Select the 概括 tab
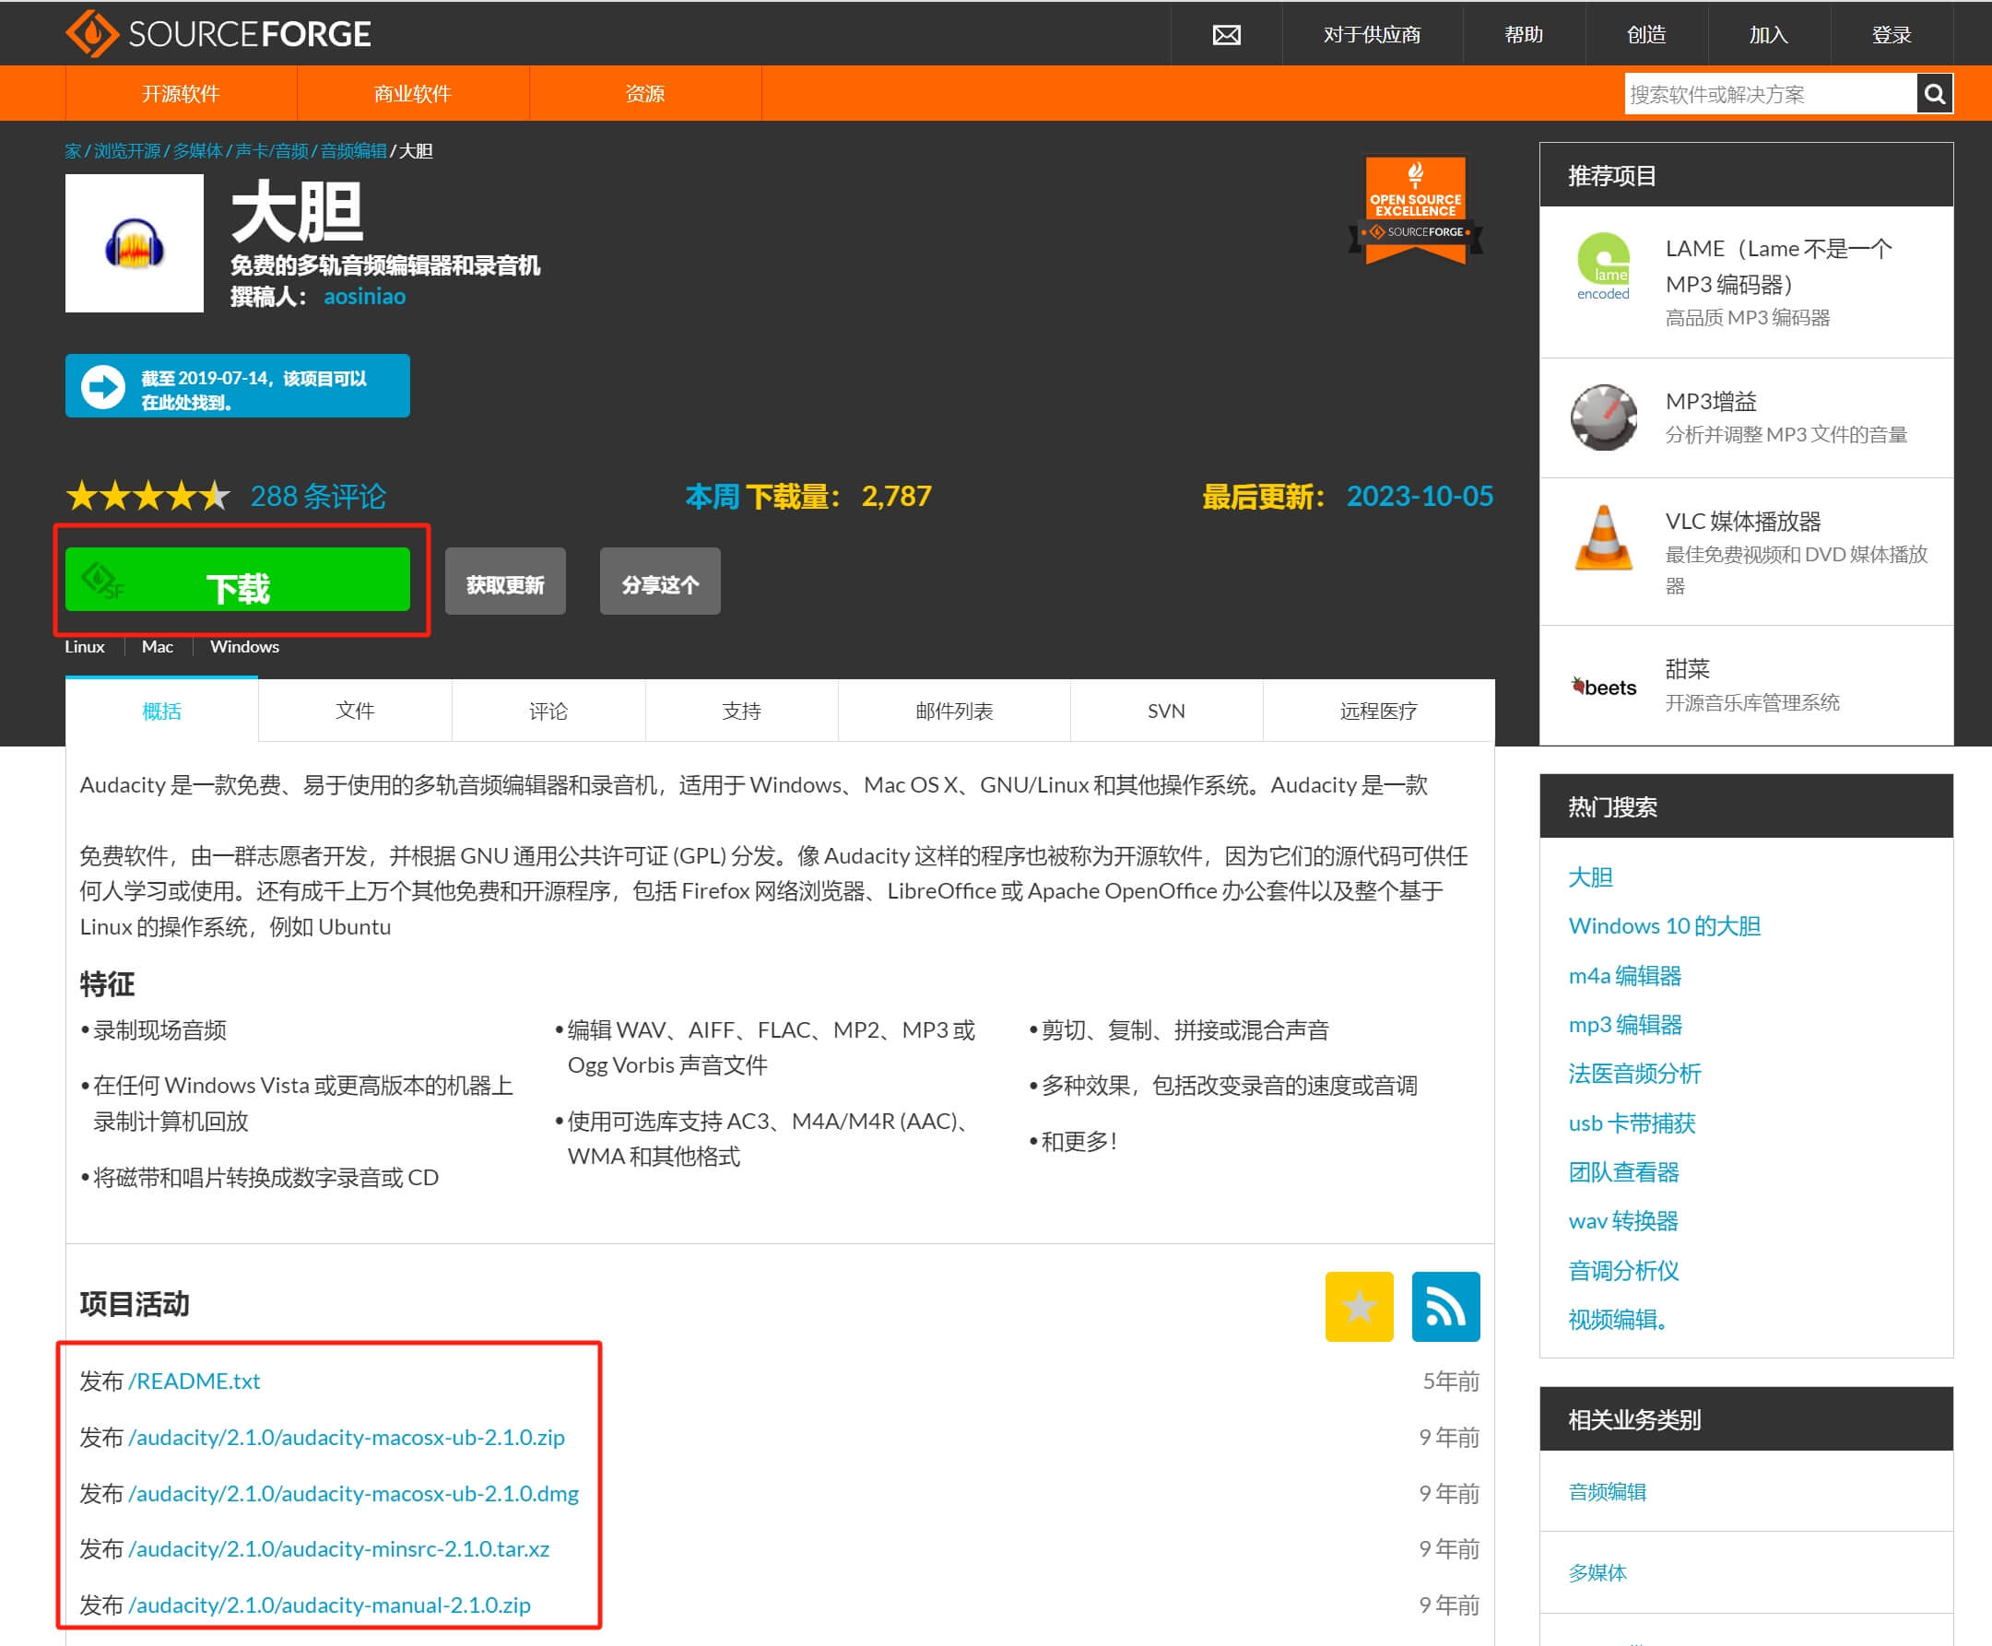The height and width of the screenshot is (1646, 1992). click(161, 711)
